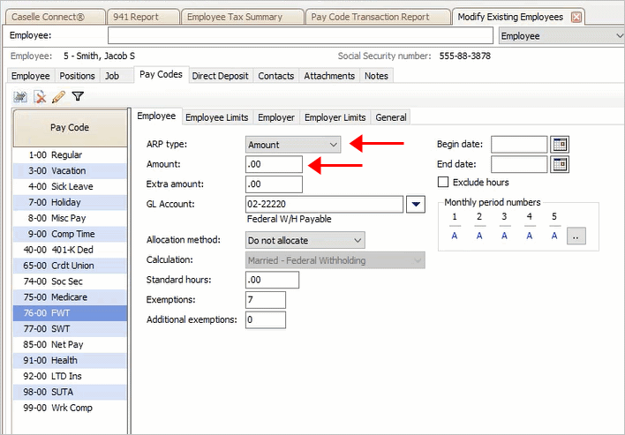Switch to the Pay Code Transaction Report tab
This screenshot has width=625, height=435.
(x=378, y=17)
